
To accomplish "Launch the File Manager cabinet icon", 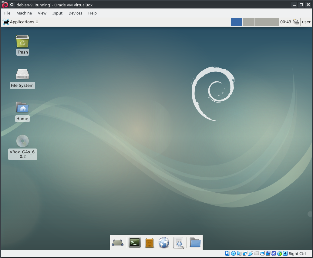I will [149, 243].
